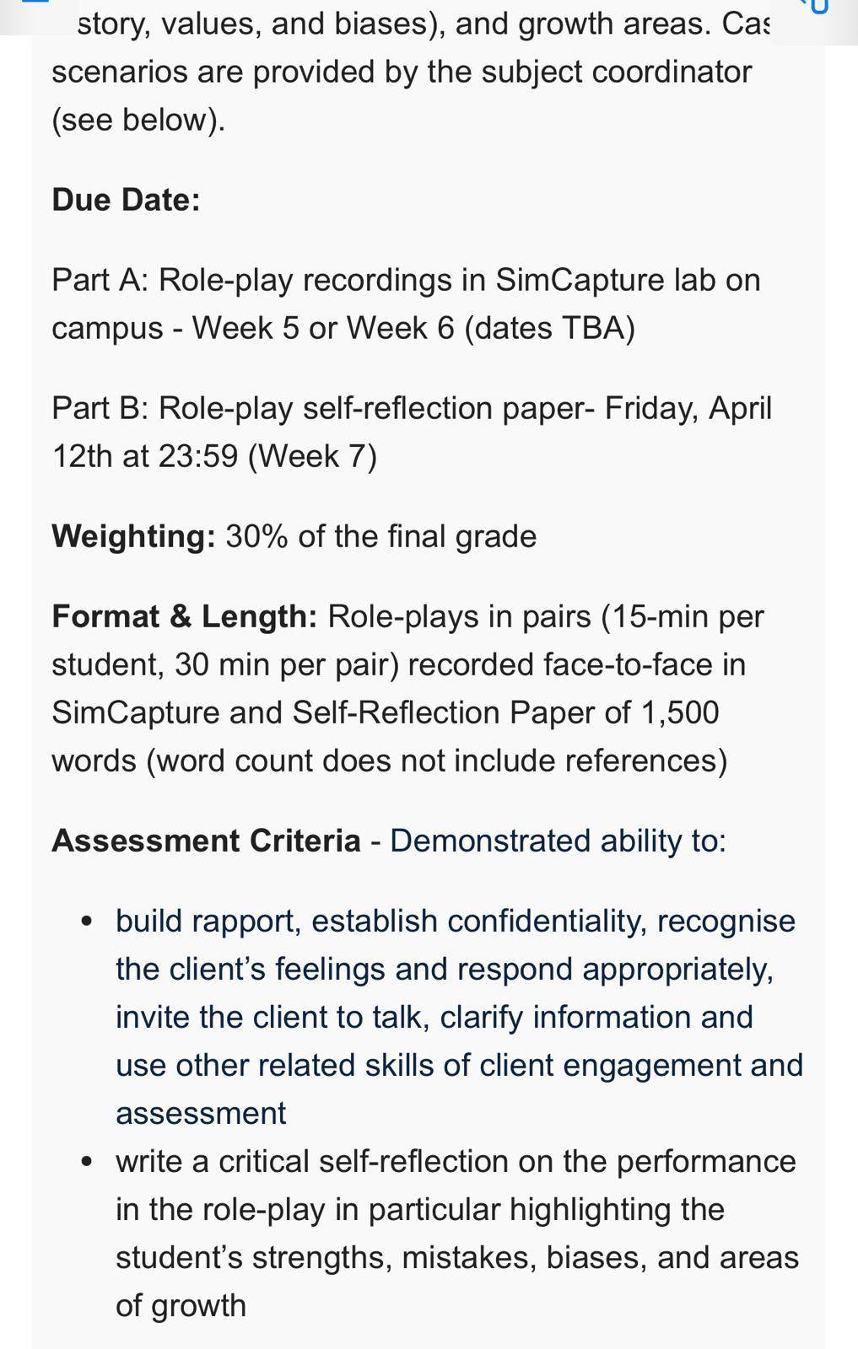Click the 'Weighting:' bold label
This screenshot has height=1349, width=858.
pos(134,536)
